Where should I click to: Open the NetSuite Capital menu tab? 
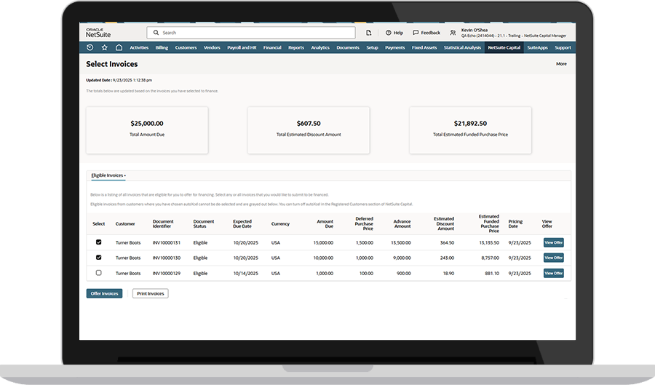pos(504,47)
